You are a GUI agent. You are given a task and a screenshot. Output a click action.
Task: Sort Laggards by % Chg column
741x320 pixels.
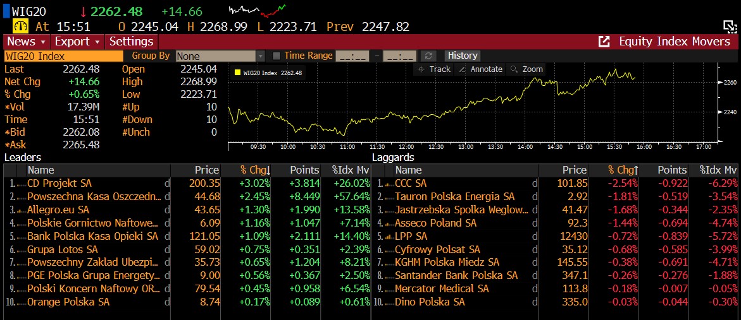(622, 170)
